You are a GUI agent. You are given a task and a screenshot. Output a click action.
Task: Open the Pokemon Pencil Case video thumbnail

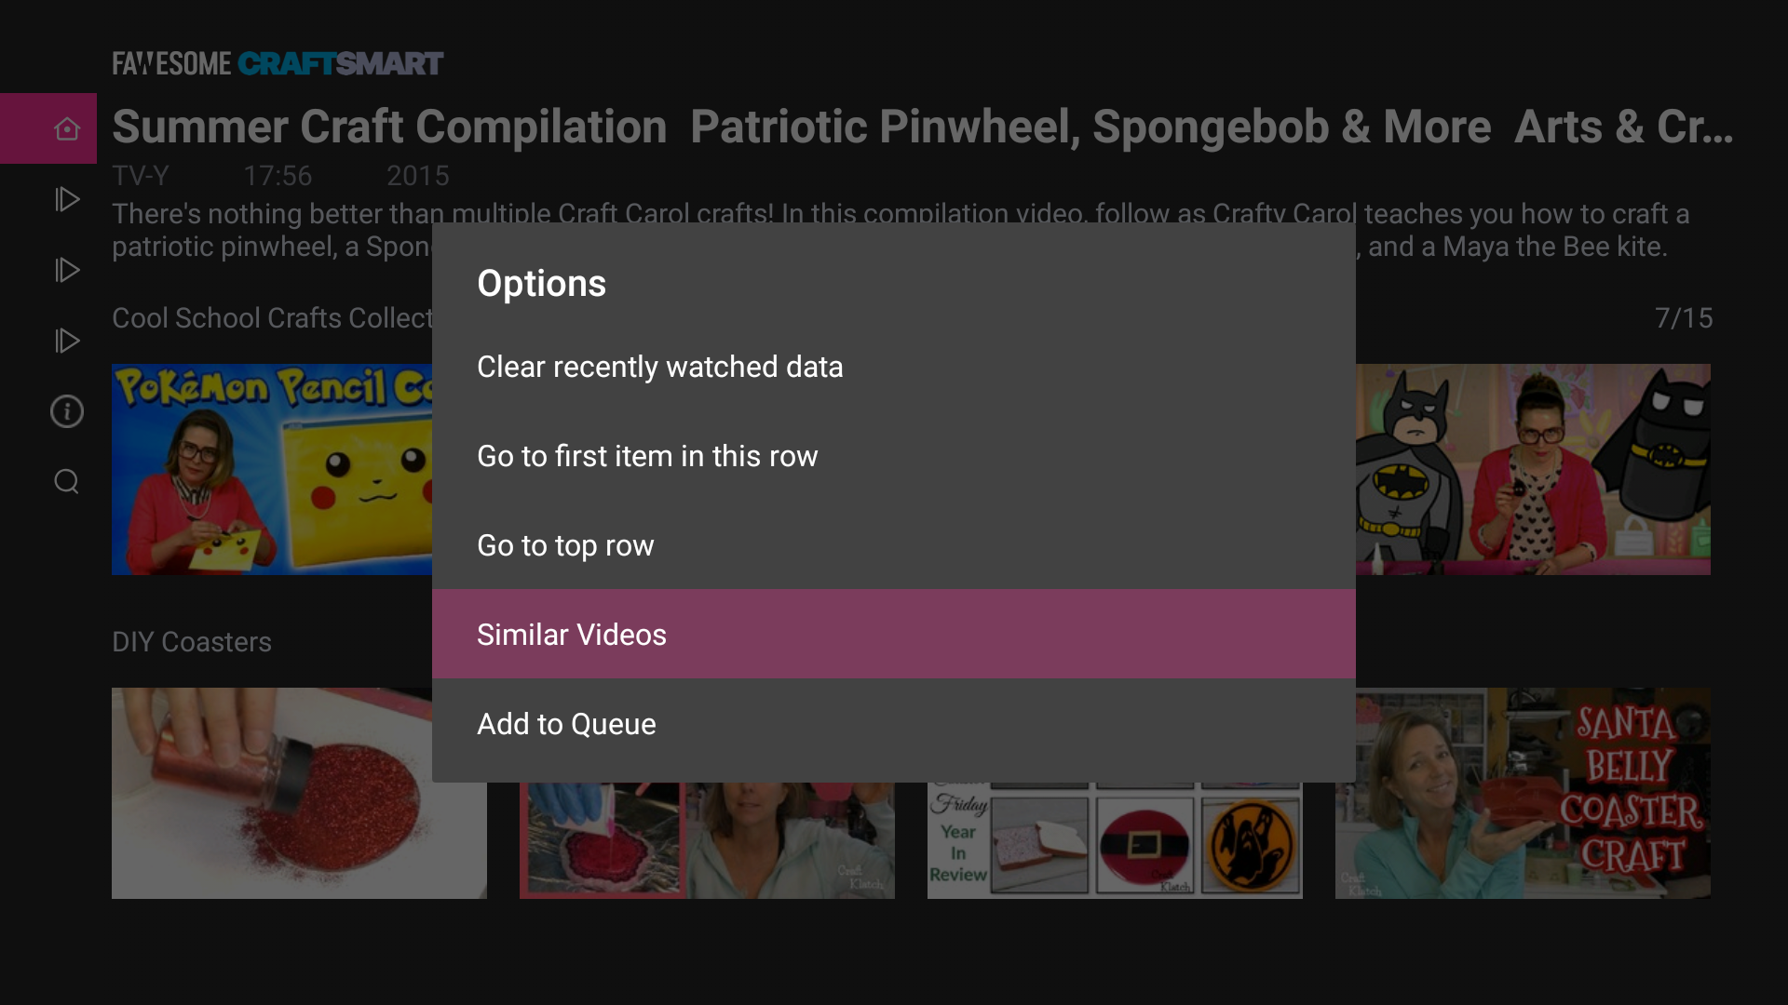(270, 469)
